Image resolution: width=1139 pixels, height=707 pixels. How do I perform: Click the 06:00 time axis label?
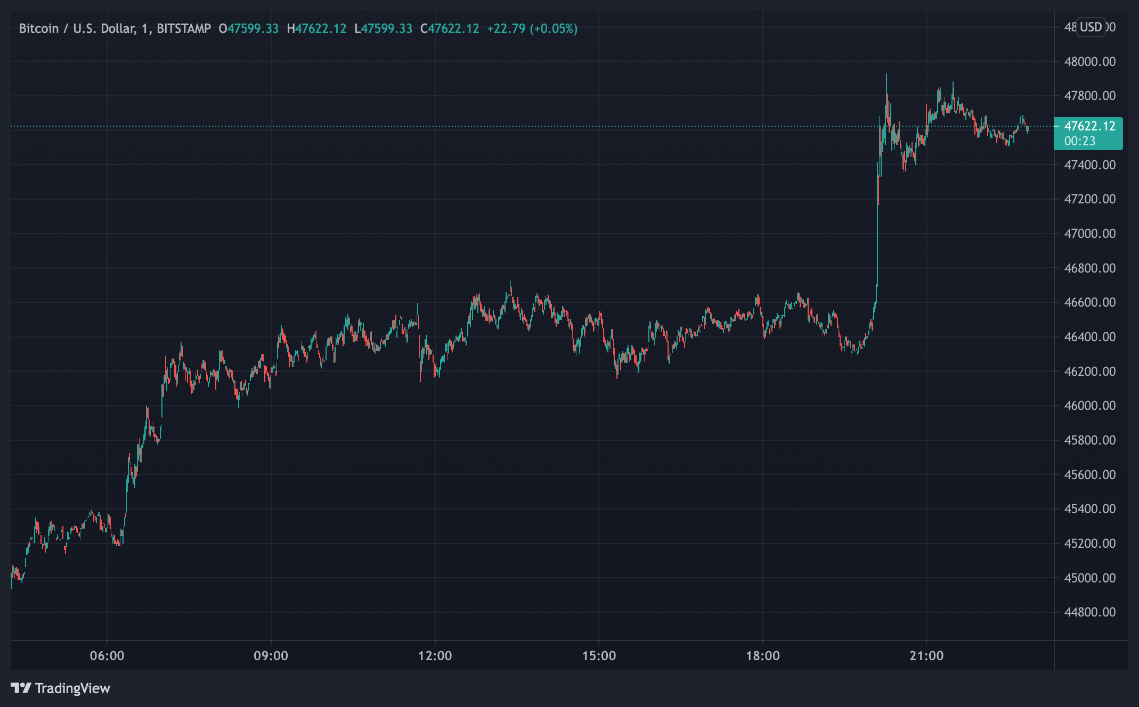point(107,655)
